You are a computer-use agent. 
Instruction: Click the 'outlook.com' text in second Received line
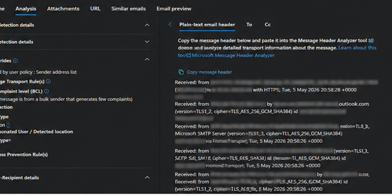(x=354, y=104)
